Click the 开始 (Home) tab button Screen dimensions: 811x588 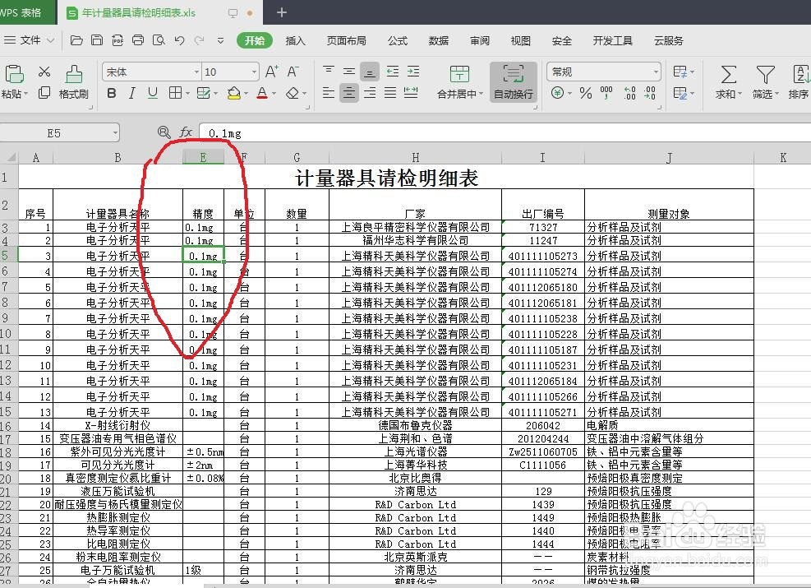255,41
